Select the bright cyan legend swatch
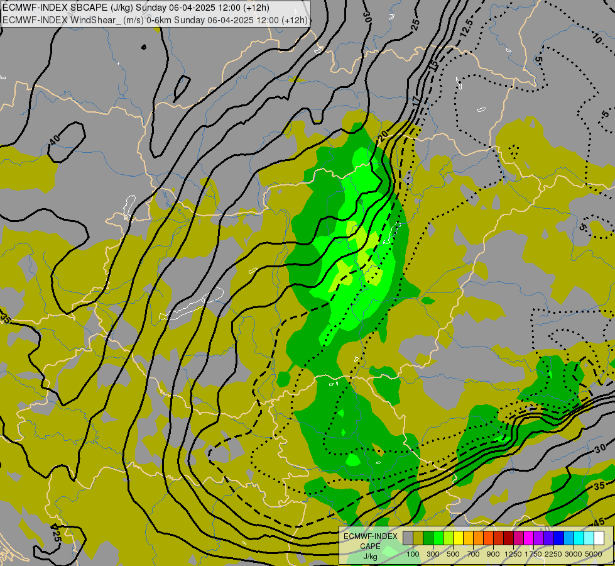The height and width of the screenshot is (566, 615). point(579,538)
